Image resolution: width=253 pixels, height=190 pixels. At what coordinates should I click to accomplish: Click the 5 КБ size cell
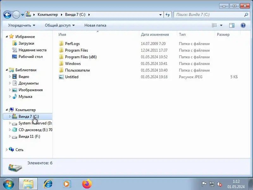point(234,77)
